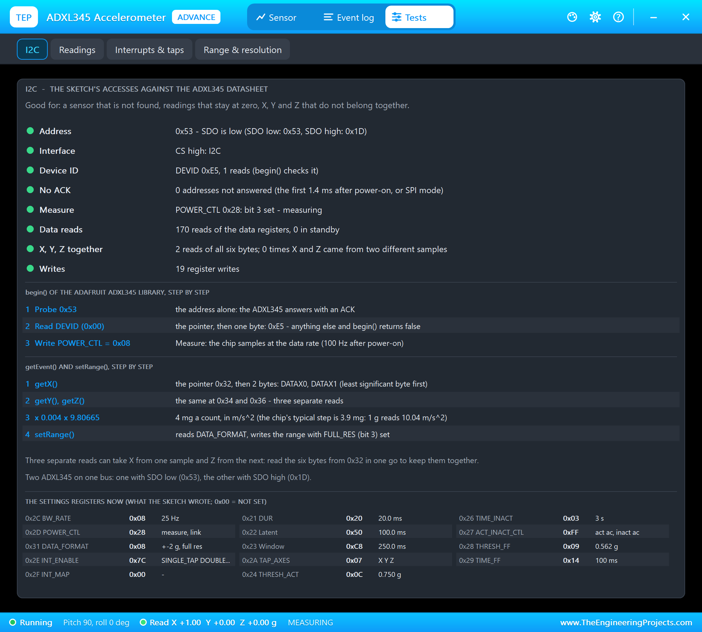This screenshot has height=632, width=702.
Task: Click '0x2F INT_MAP' register label
Action: [47, 574]
